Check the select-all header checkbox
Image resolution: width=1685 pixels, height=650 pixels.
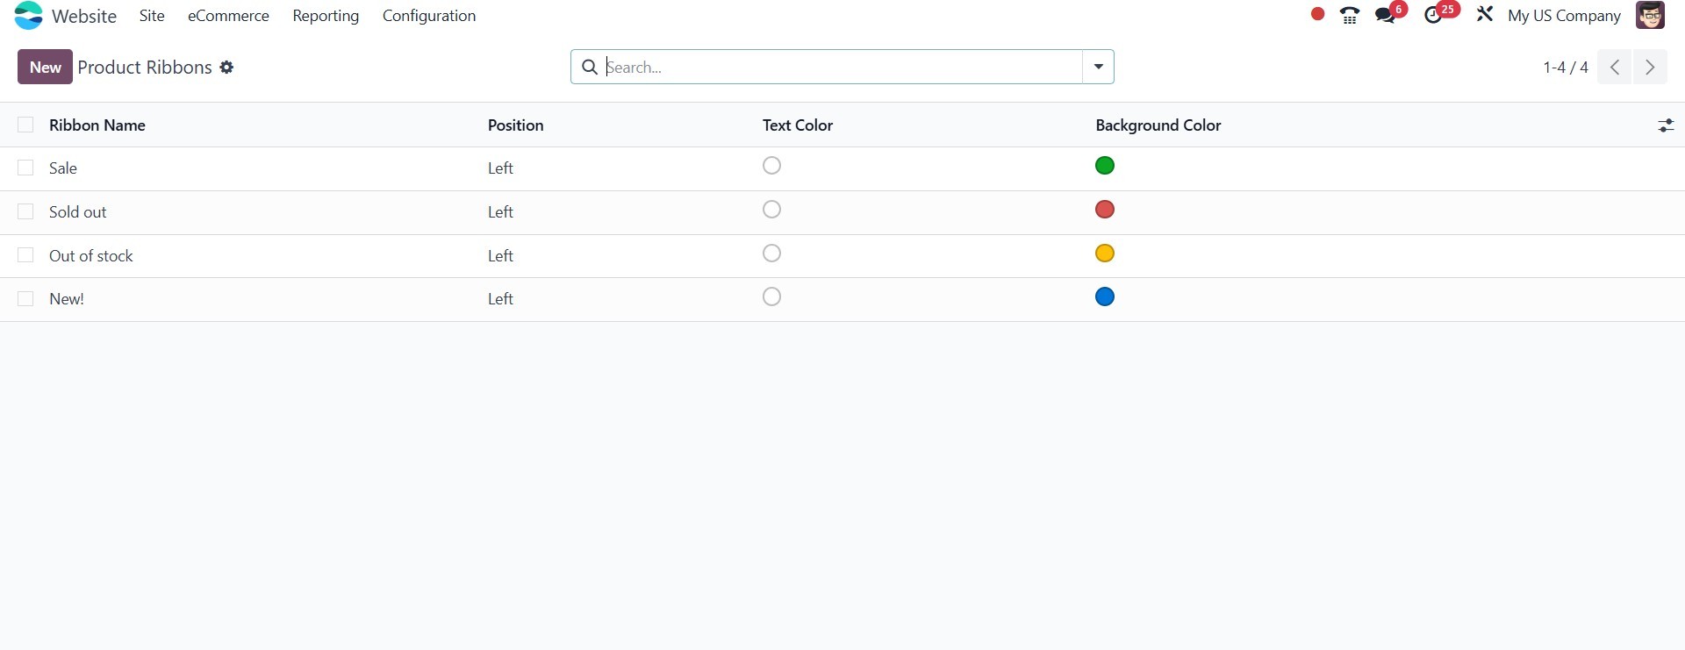pyautogui.click(x=25, y=125)
